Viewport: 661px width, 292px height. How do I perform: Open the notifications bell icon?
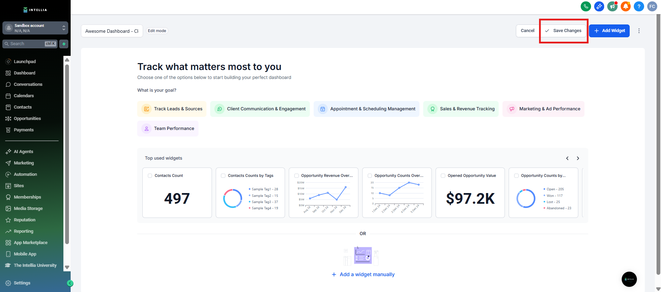click(x=626, y=7)
